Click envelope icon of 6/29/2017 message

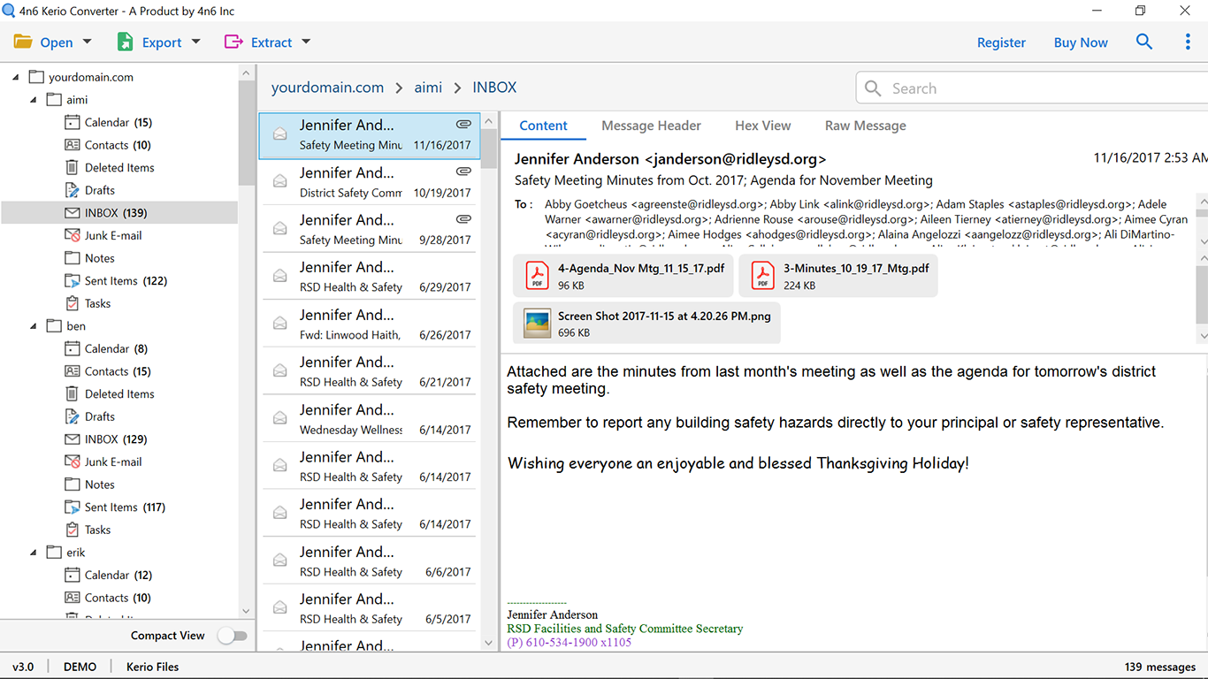(279, 276)
